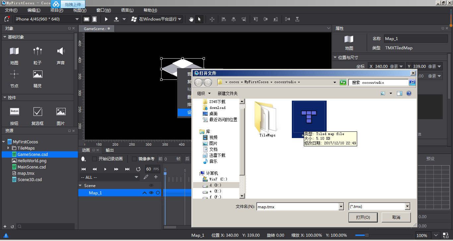Click the Cancel button in file dialog
This screenshot has height=241, width=453.
click(x=396, y=217)
